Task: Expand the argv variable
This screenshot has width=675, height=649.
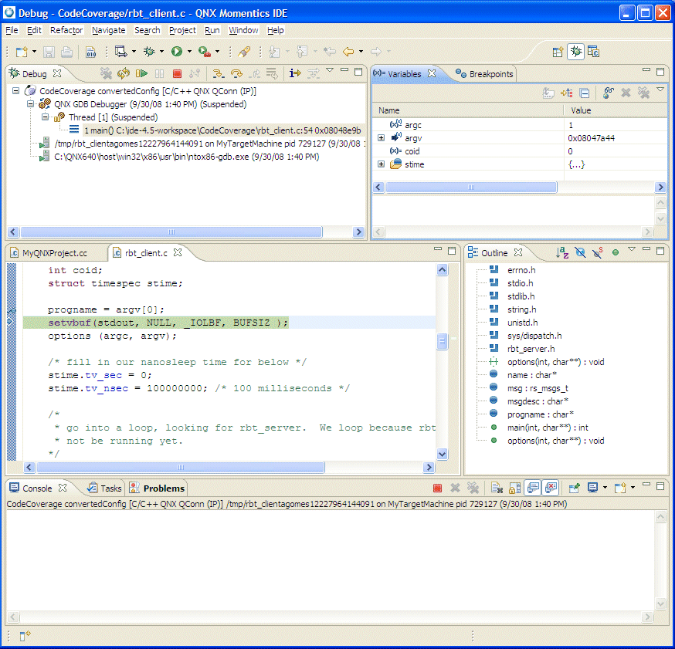Action: [380, 137]
